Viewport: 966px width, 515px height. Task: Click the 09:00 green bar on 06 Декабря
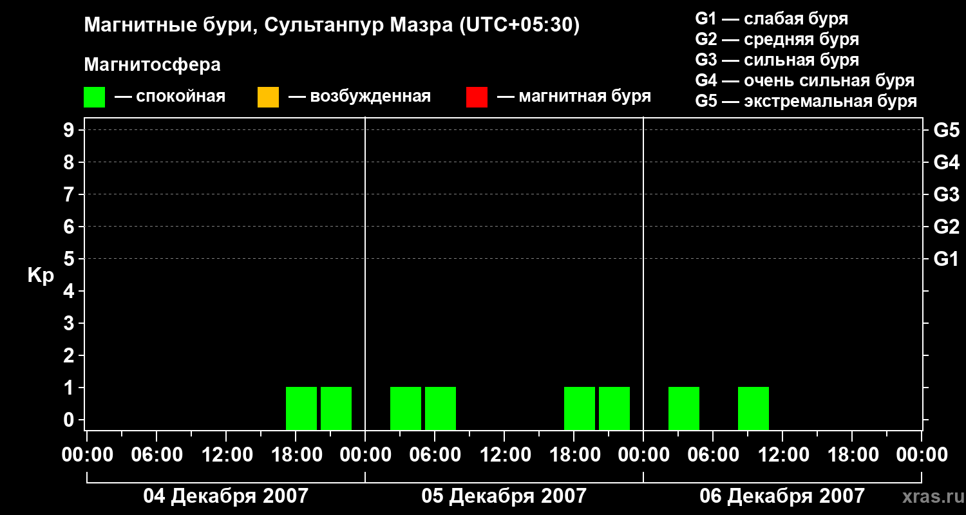click(753, 408)
